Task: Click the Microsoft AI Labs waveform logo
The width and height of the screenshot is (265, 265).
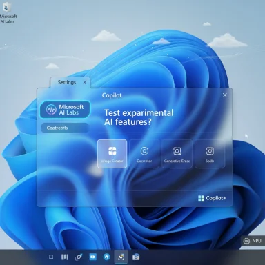Action: pyautogui.click(x=51, y=110)
